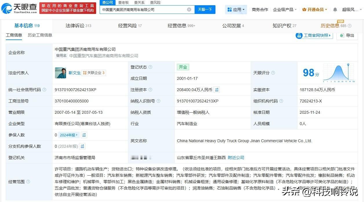Clear the search box with the X icon
364x202 pixels.
[189, 10]
